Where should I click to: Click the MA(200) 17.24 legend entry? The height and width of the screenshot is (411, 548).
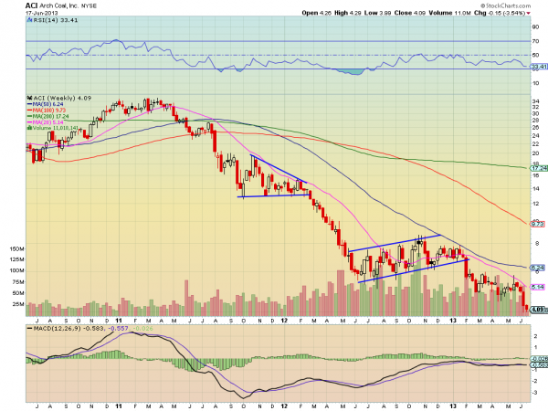click(48, 116)
